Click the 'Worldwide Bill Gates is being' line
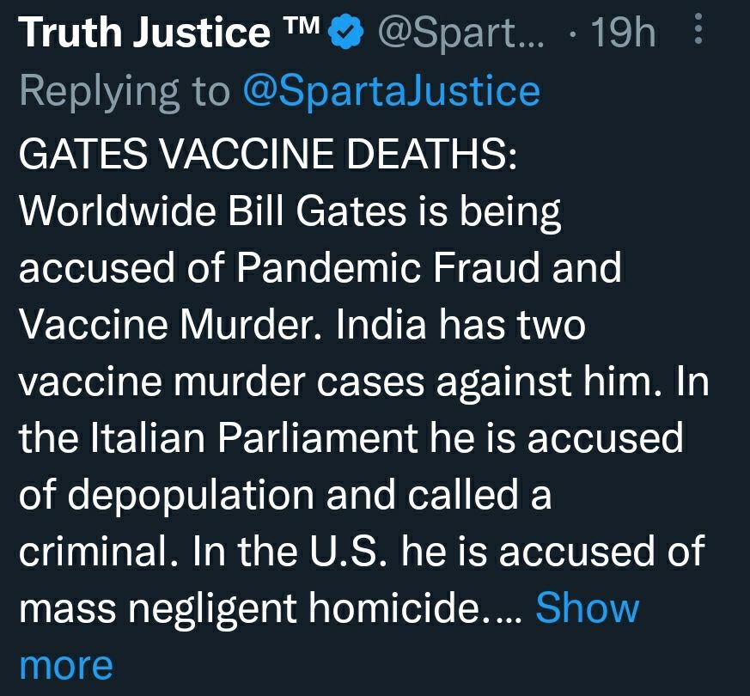750x696 pixels. pos(289,211)
